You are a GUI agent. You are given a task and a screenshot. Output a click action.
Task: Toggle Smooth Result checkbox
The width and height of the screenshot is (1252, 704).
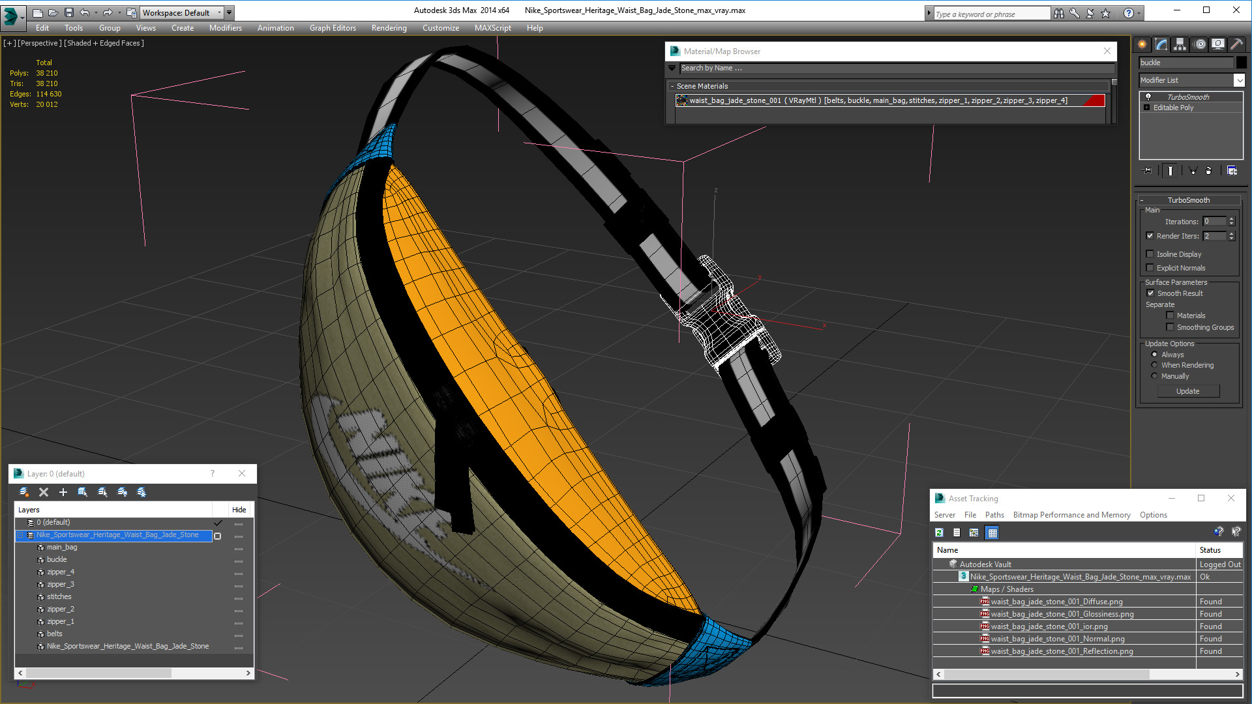pyautogui.click(x=1151, y=293)
